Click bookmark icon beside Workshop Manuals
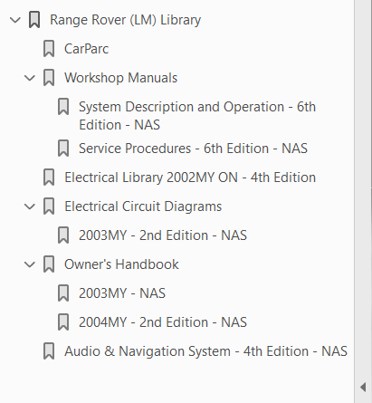The width and height of the screenshot is (372, 403). (x=49, y=78)
